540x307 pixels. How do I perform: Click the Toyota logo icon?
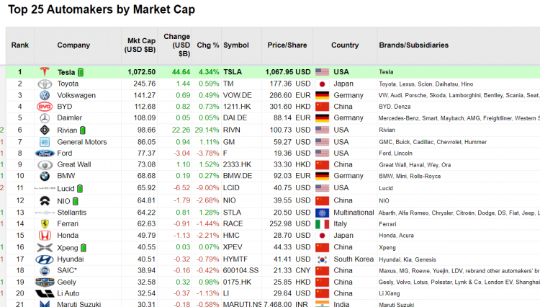click(x=45, y=84)
